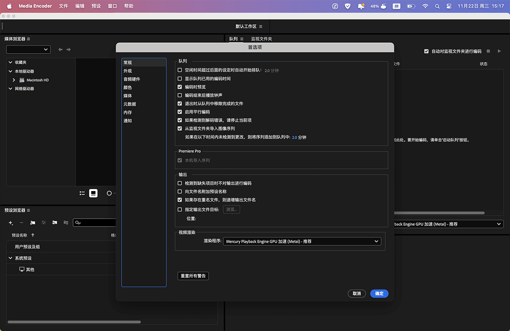Enable 编码结束后播放钟声 checkbox
The height and width of the screenshot is (331, 510).
tap(180, 95)
